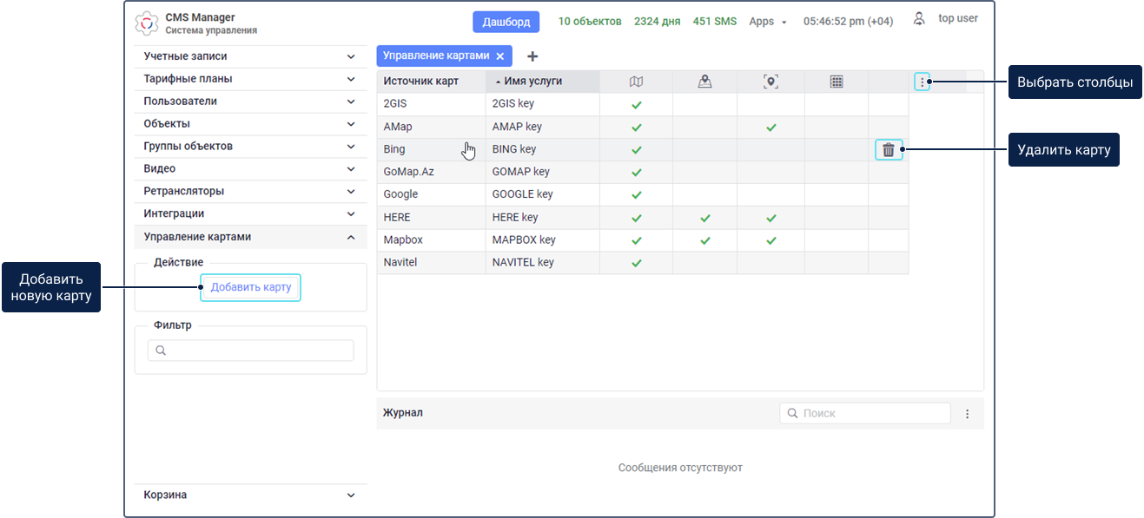Focus the Фильтр search input field
Screen dimensions: 1144x518
tap(250, 351)
